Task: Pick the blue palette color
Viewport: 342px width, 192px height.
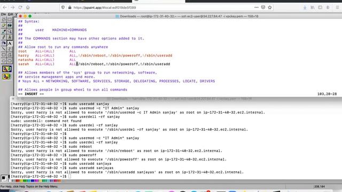Action: 33,181
